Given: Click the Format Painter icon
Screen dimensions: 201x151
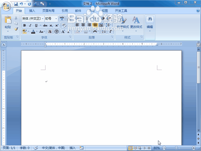Looking at the screenshot, I should 16,28.
